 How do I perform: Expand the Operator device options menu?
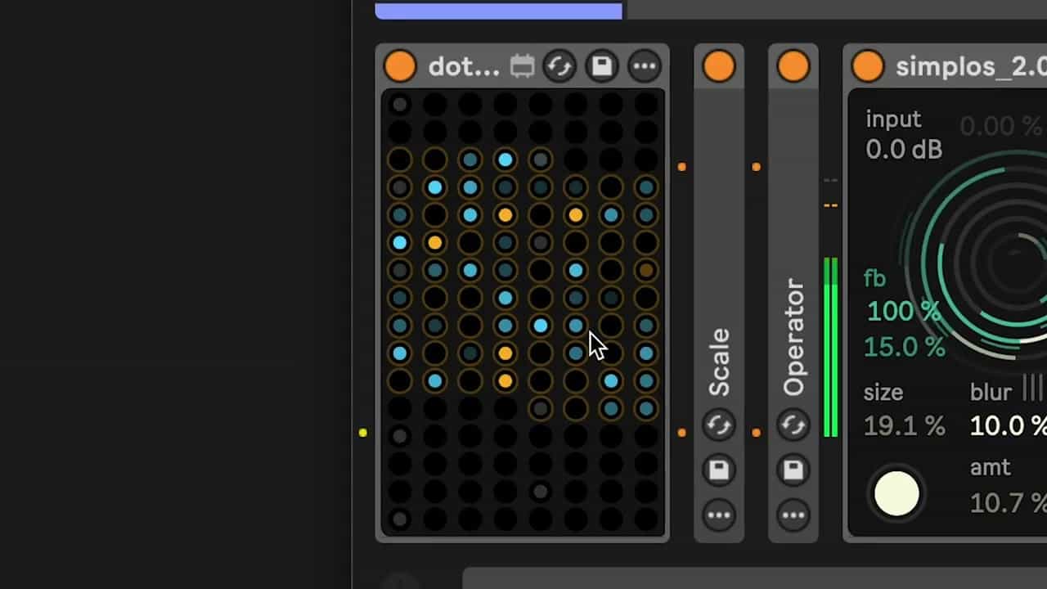click(793, 515)
